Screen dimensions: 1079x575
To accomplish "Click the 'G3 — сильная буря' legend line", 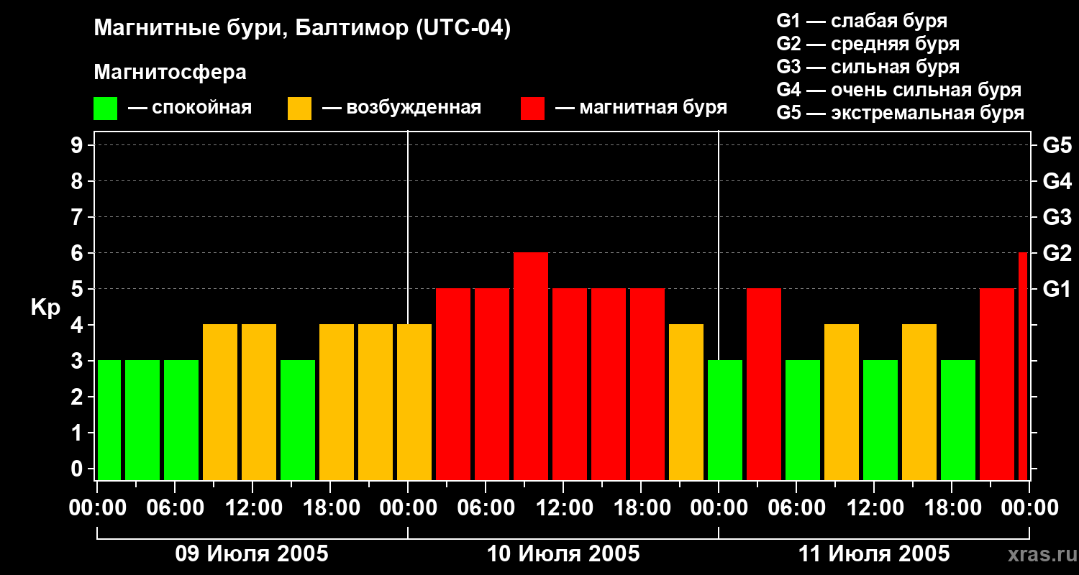I will point(868,67).
